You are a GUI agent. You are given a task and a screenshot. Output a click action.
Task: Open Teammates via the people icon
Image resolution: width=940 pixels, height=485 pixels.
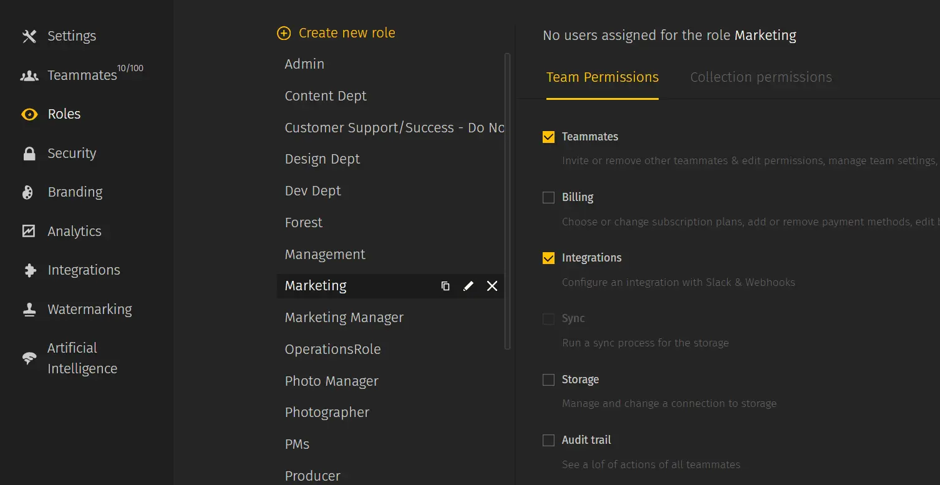[29, 75]
